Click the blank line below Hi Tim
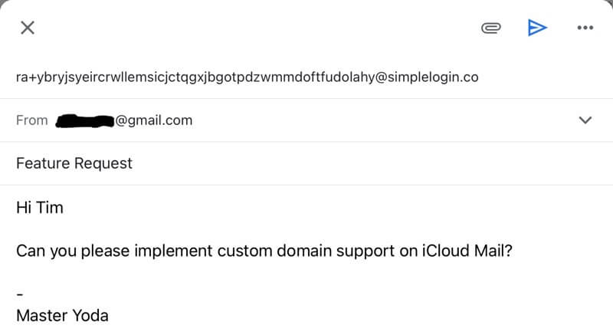The width and height of the screenshot is (613, 335). pos(306,229)
